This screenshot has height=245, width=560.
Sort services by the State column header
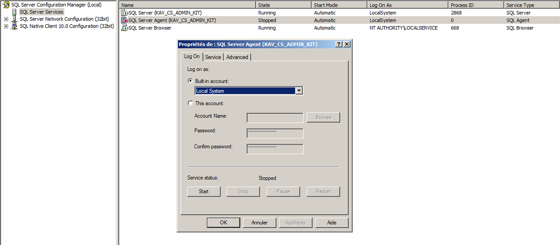tap(284, 5)
